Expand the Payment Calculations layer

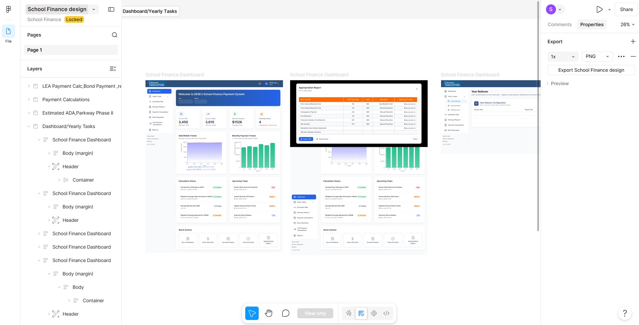click(x=29, y=100)
